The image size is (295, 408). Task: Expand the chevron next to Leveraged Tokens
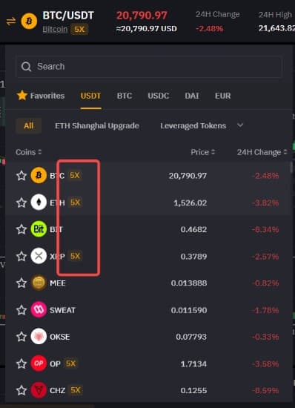(240, 125)
